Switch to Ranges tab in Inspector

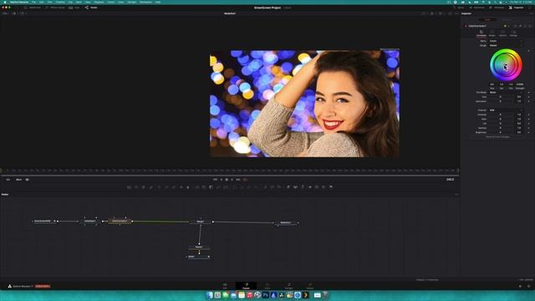[492, 33]
